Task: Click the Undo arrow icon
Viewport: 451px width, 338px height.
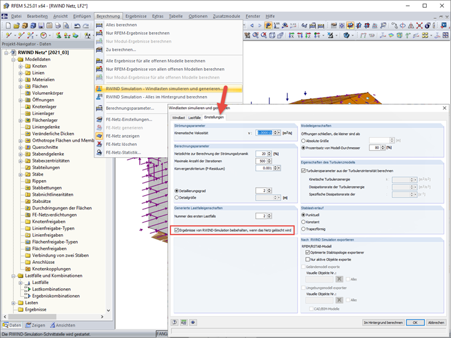Action: (77, 26)
